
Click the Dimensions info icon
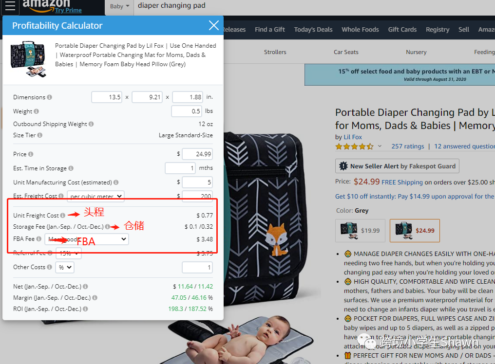click(x=50, y=97)
